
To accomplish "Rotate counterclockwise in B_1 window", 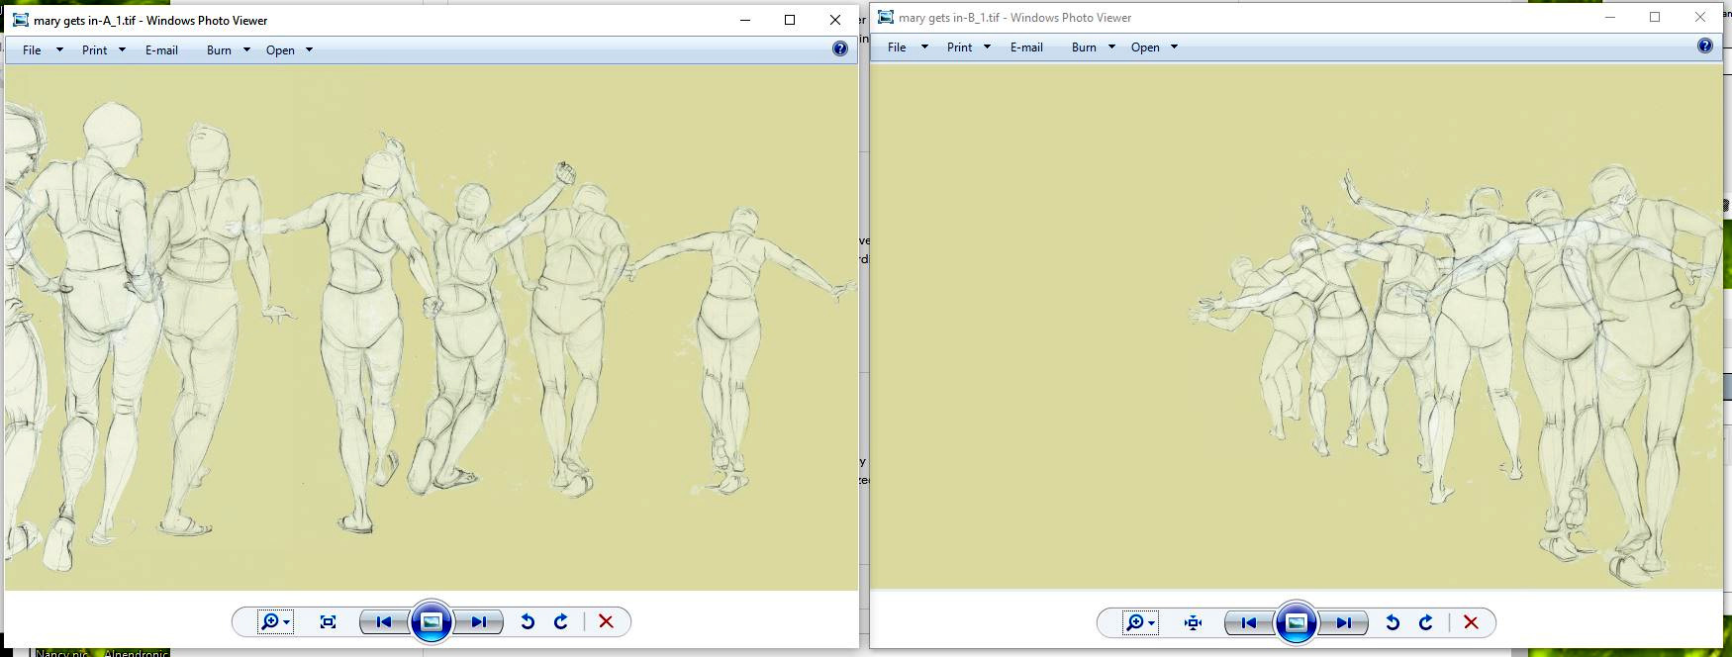I will [1393, 622].
